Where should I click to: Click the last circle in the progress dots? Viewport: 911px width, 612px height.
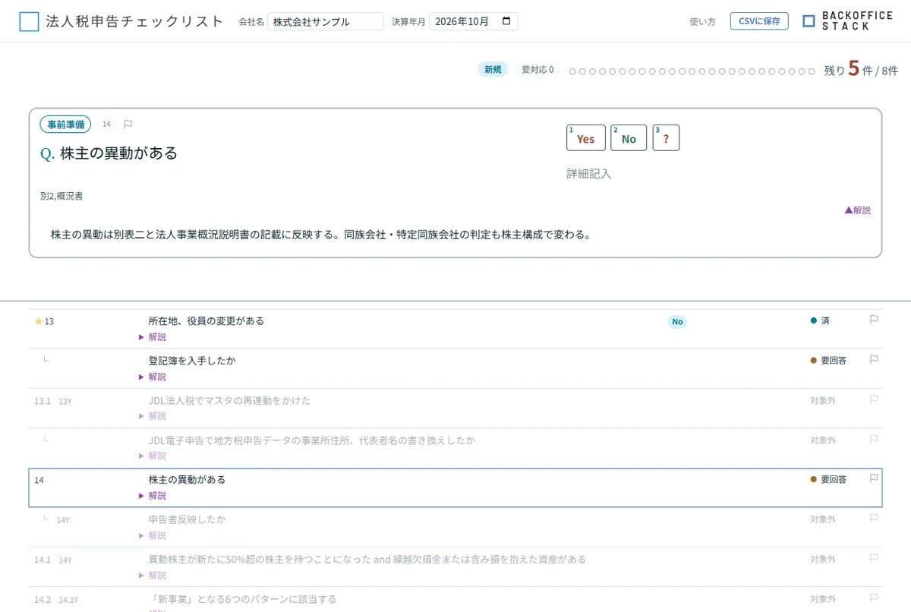click(x=812, y=71)
